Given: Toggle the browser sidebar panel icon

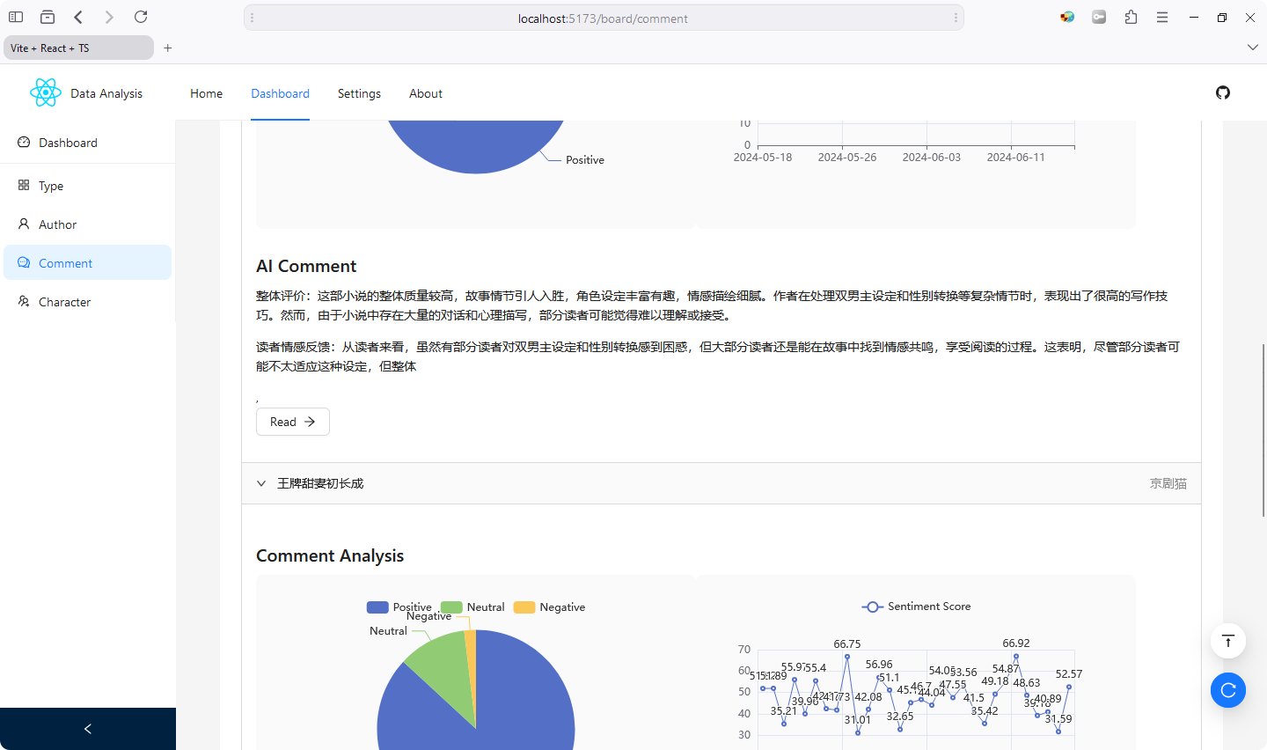Looking at the screenshot, I should point(16,17).
